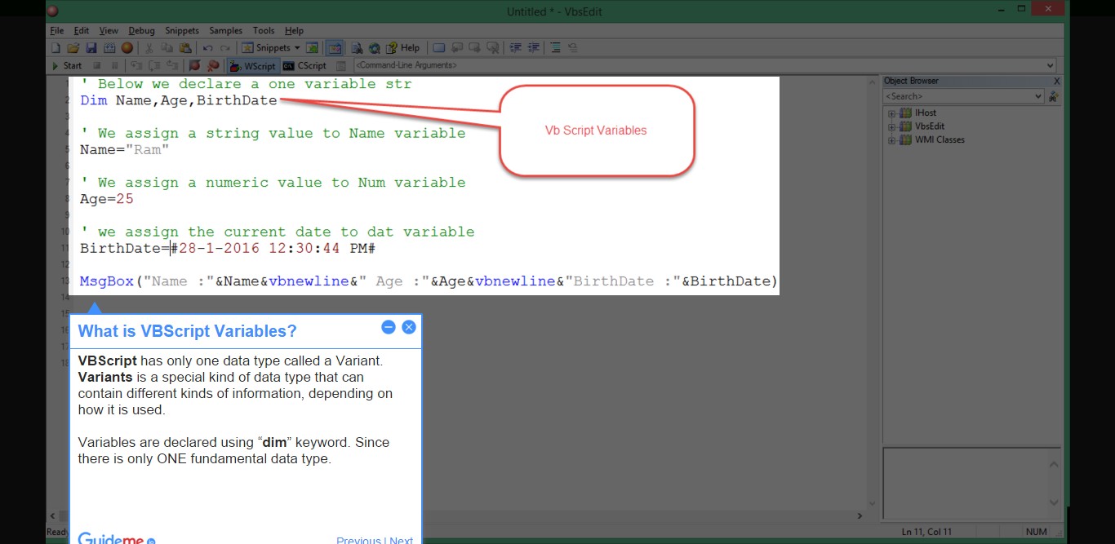Image resolution: width=1115 pixels, height=544 pixels.
Task: Go to the Previous guide step
Action: click(x=358, y=540)
